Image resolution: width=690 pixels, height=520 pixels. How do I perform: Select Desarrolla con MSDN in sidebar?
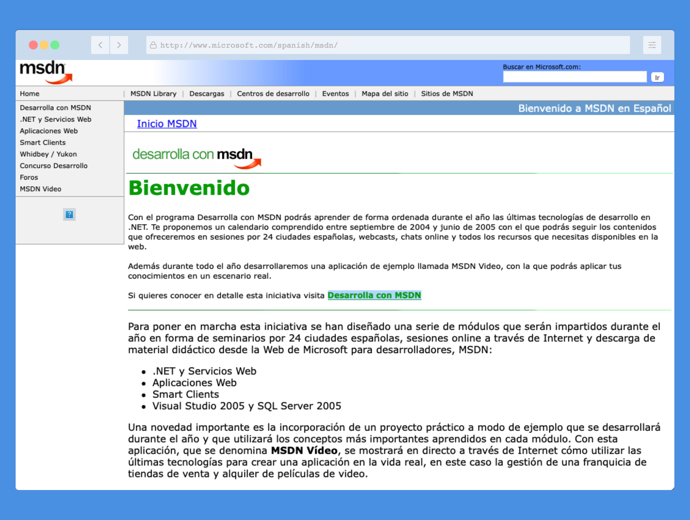pos(55,108)
